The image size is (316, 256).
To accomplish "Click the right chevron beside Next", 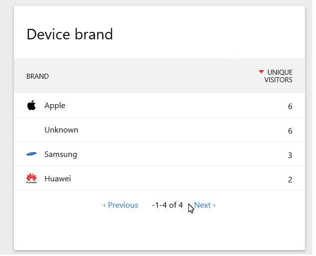I will [x=214, y=205].
